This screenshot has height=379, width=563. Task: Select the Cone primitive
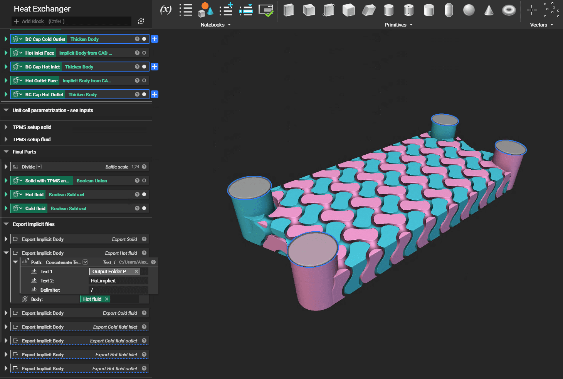[x=489, y=10]
